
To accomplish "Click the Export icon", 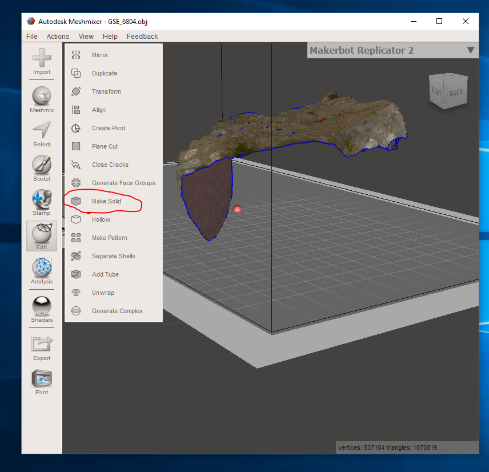I will pos(42,344).
